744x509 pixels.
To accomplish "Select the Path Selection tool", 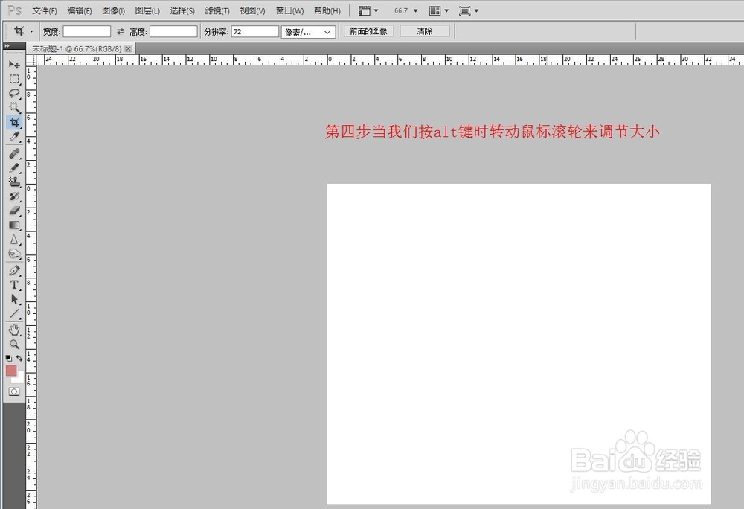I will pos(14,299).
